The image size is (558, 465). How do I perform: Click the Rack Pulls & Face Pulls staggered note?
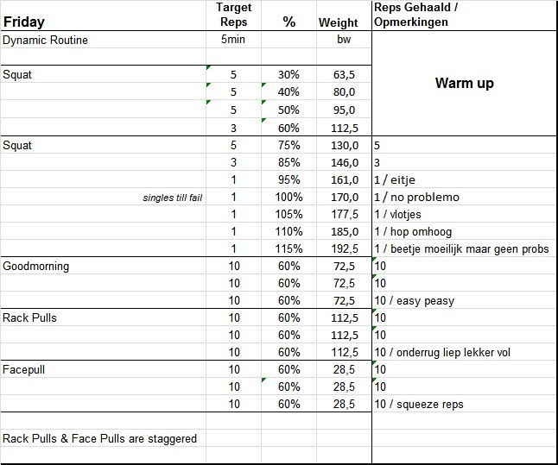tap(99, 438)
